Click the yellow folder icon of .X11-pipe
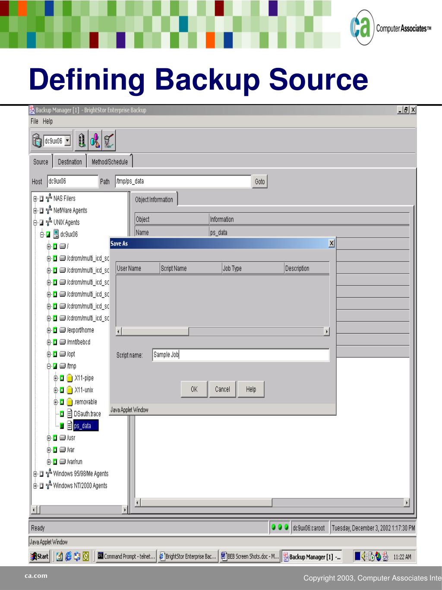The height and width of the screenshot is (590, 442). point(69,378)
